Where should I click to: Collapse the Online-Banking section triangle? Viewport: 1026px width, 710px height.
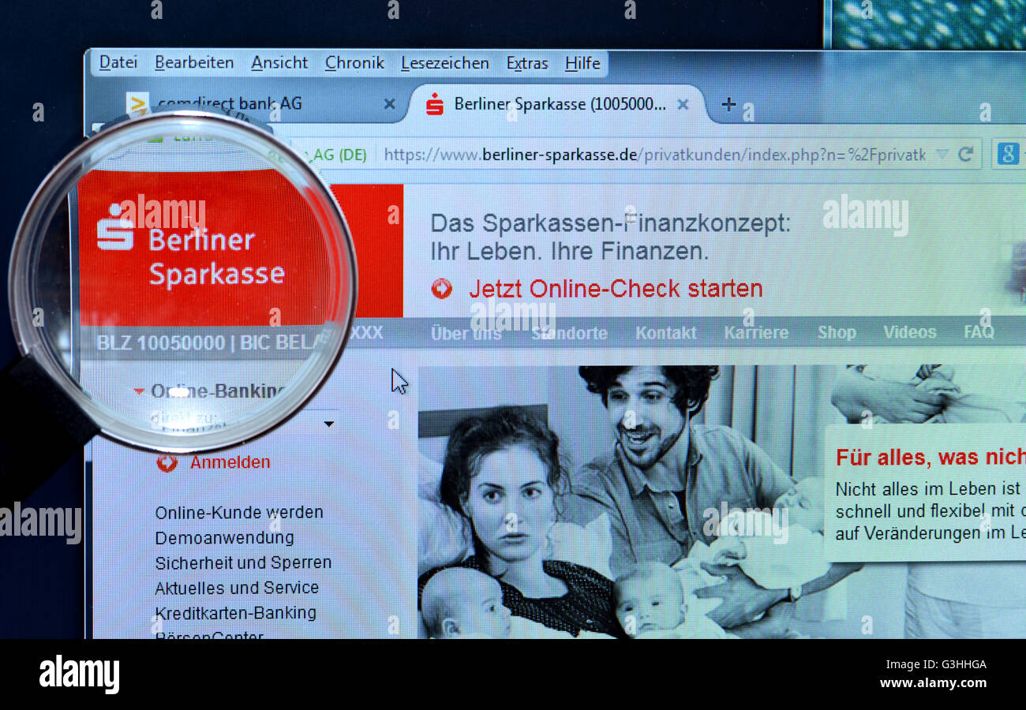[139, 391]
